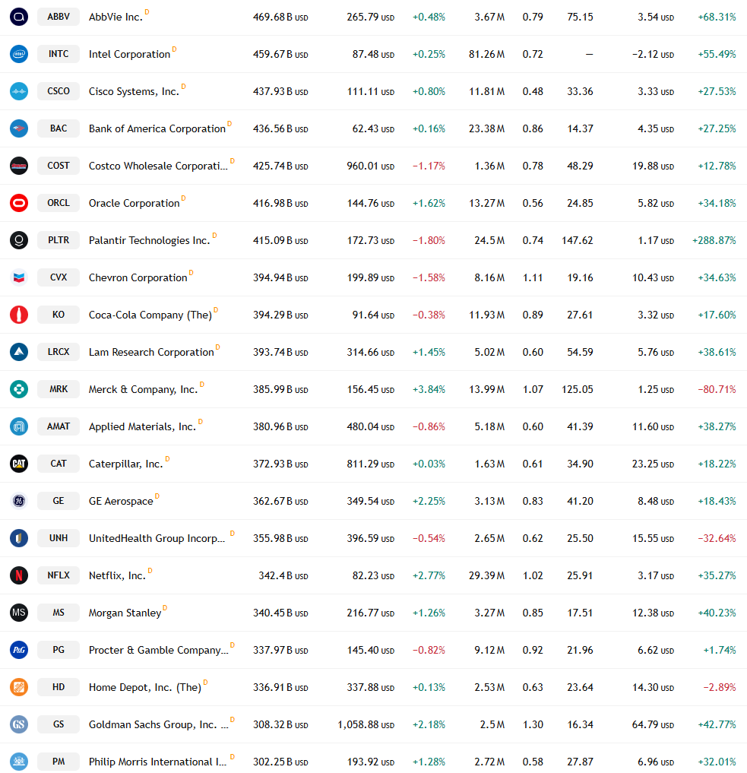The image size is (747, 773).
Task: Click the UnitedHealth logo icon
Action: pyautogui.click(x=19, y=538)
